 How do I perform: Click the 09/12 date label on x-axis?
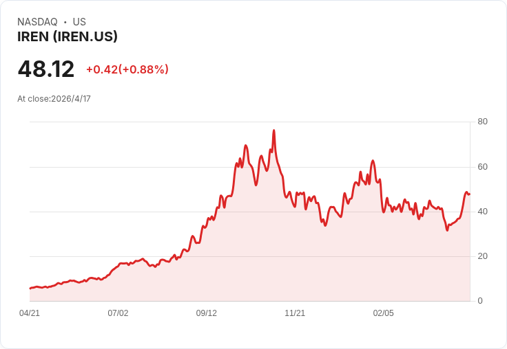[206, 313]
